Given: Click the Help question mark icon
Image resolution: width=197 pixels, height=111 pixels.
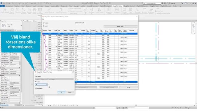Looking at the screenshot, I should [186, 3].
